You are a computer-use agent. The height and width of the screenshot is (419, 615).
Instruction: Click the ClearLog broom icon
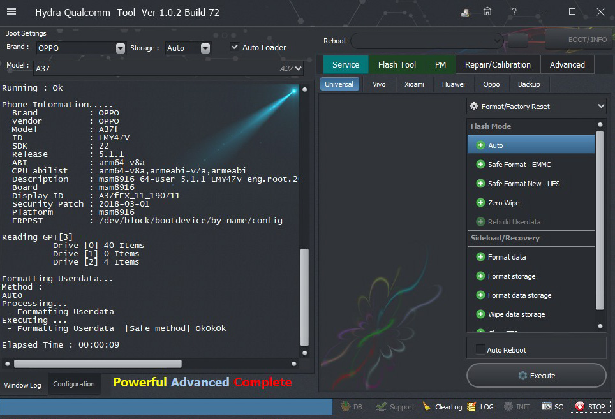point(427,406)
